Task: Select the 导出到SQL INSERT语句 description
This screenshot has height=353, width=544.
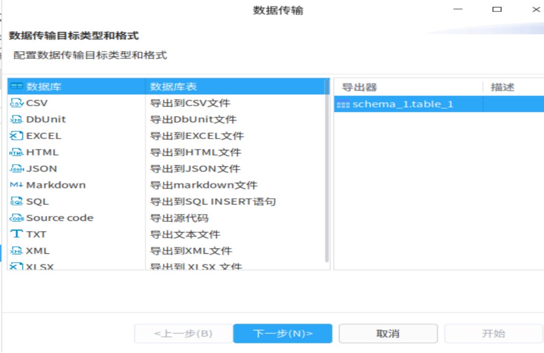Action: coord(213,202)
